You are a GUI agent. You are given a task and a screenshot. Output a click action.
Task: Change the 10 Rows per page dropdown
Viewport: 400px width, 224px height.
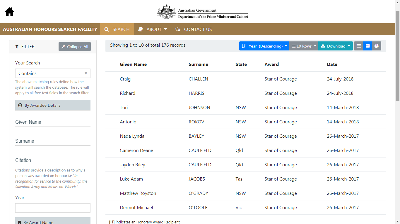[x=304, y=46]
